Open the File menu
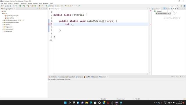186x105 pixels. [2, 3]
